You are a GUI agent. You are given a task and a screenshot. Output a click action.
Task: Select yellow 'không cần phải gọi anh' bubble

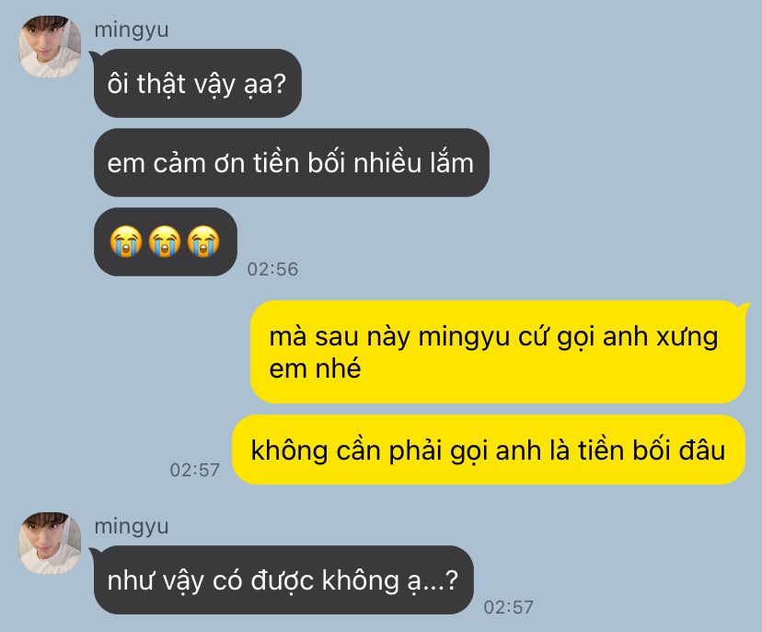point(489,450)
